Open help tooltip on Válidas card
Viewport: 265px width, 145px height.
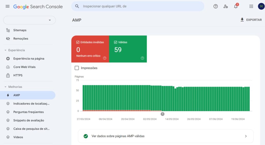coord(143,58)
